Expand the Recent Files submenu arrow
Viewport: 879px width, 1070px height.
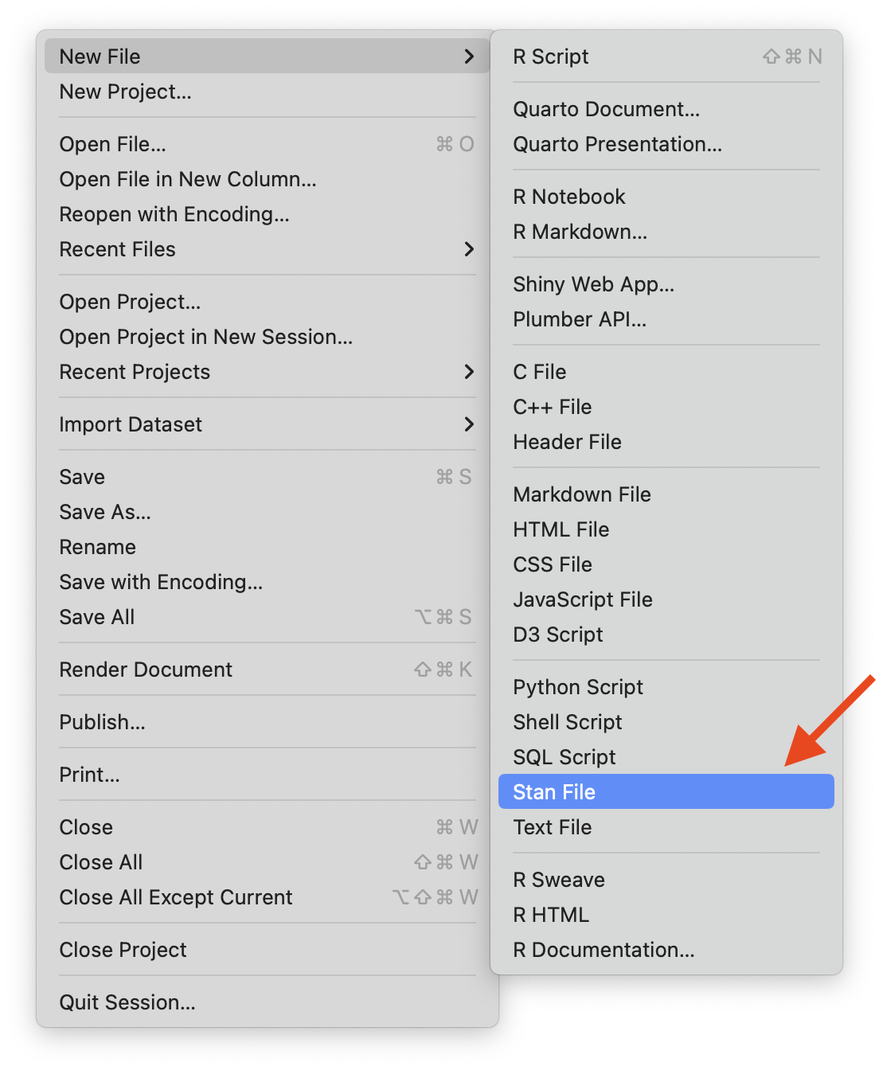pos(468,249)
